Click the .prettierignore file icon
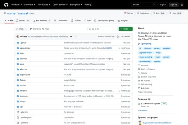Image resolution: width=188 pixels, height=125 pixels. pos(18,117)
